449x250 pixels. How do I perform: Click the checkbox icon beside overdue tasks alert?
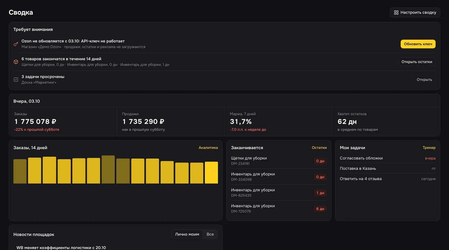[x=16, y=79]
